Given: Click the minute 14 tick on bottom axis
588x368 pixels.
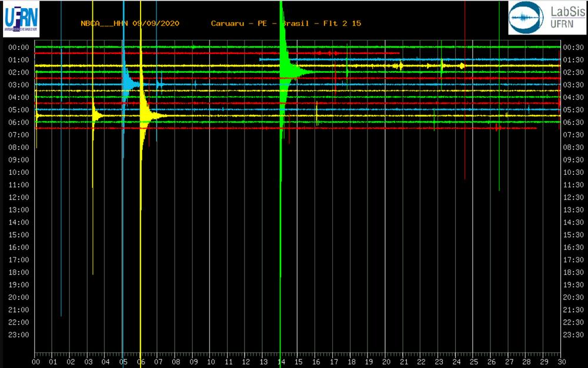Looking at the screenshot, I should (280, 362).
